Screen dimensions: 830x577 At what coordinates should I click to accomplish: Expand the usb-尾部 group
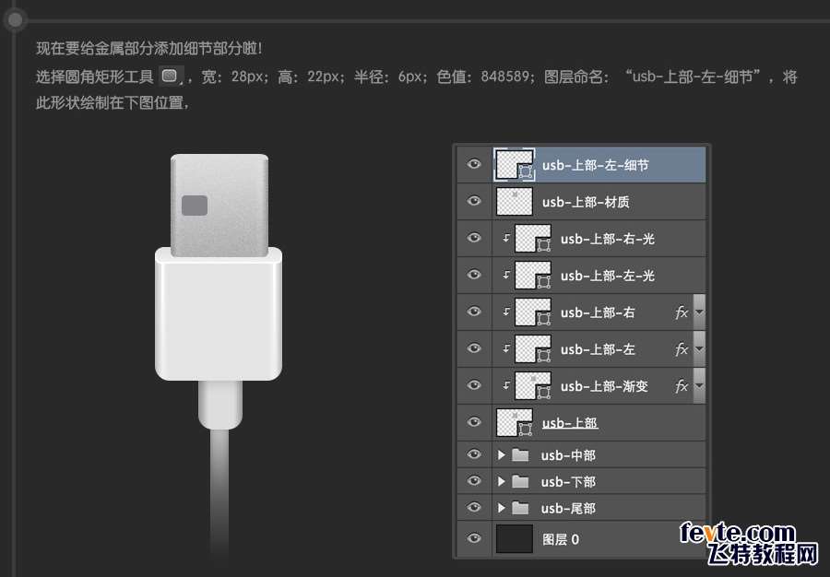click(x=502, y=508)
